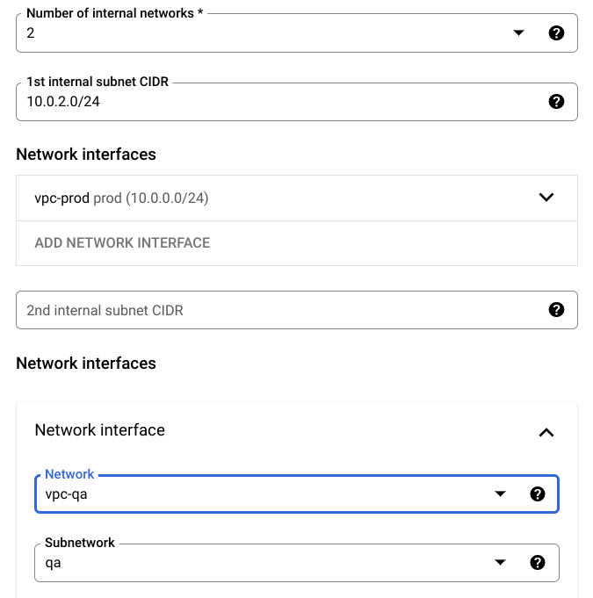Open the Subnetwork qa dropdown arrow

500,563
